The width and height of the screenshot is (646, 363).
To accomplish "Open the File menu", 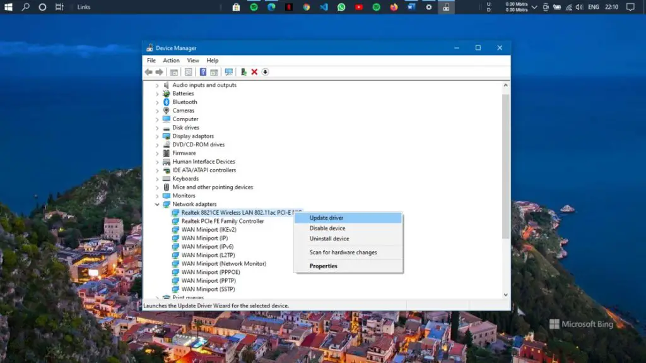I will [x=151, y=60].
